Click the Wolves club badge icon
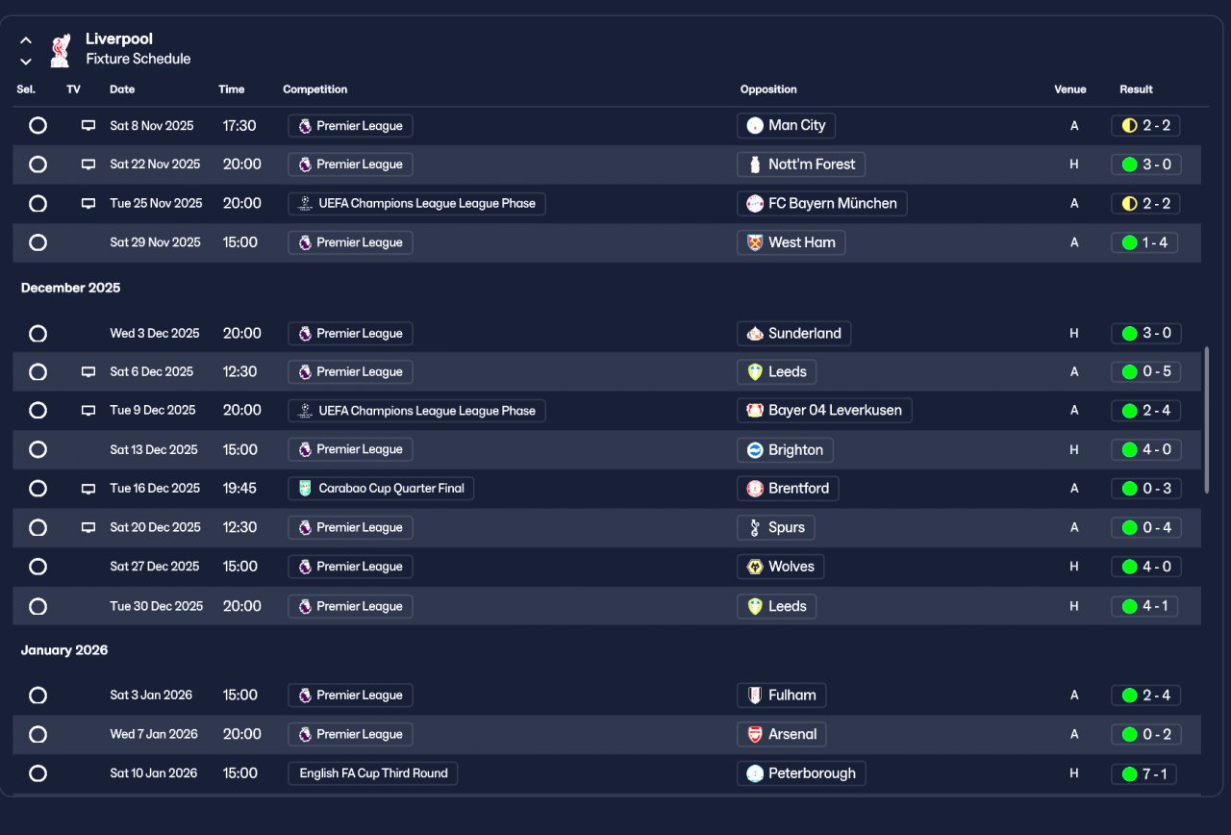This screenshot has height=835, width=1231. [755, 567]
